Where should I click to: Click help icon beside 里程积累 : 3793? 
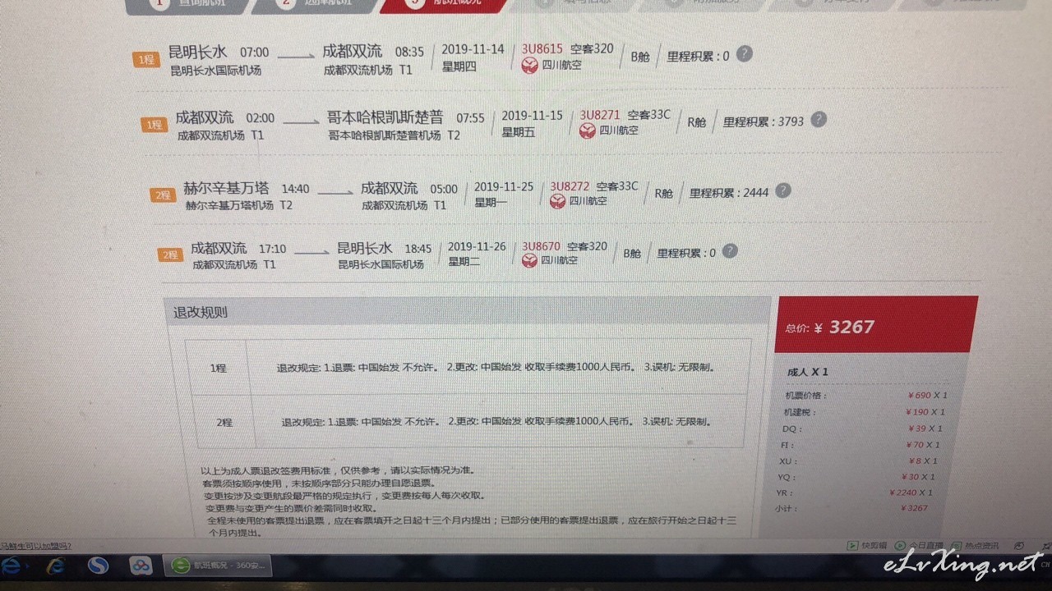pos(819,119)
